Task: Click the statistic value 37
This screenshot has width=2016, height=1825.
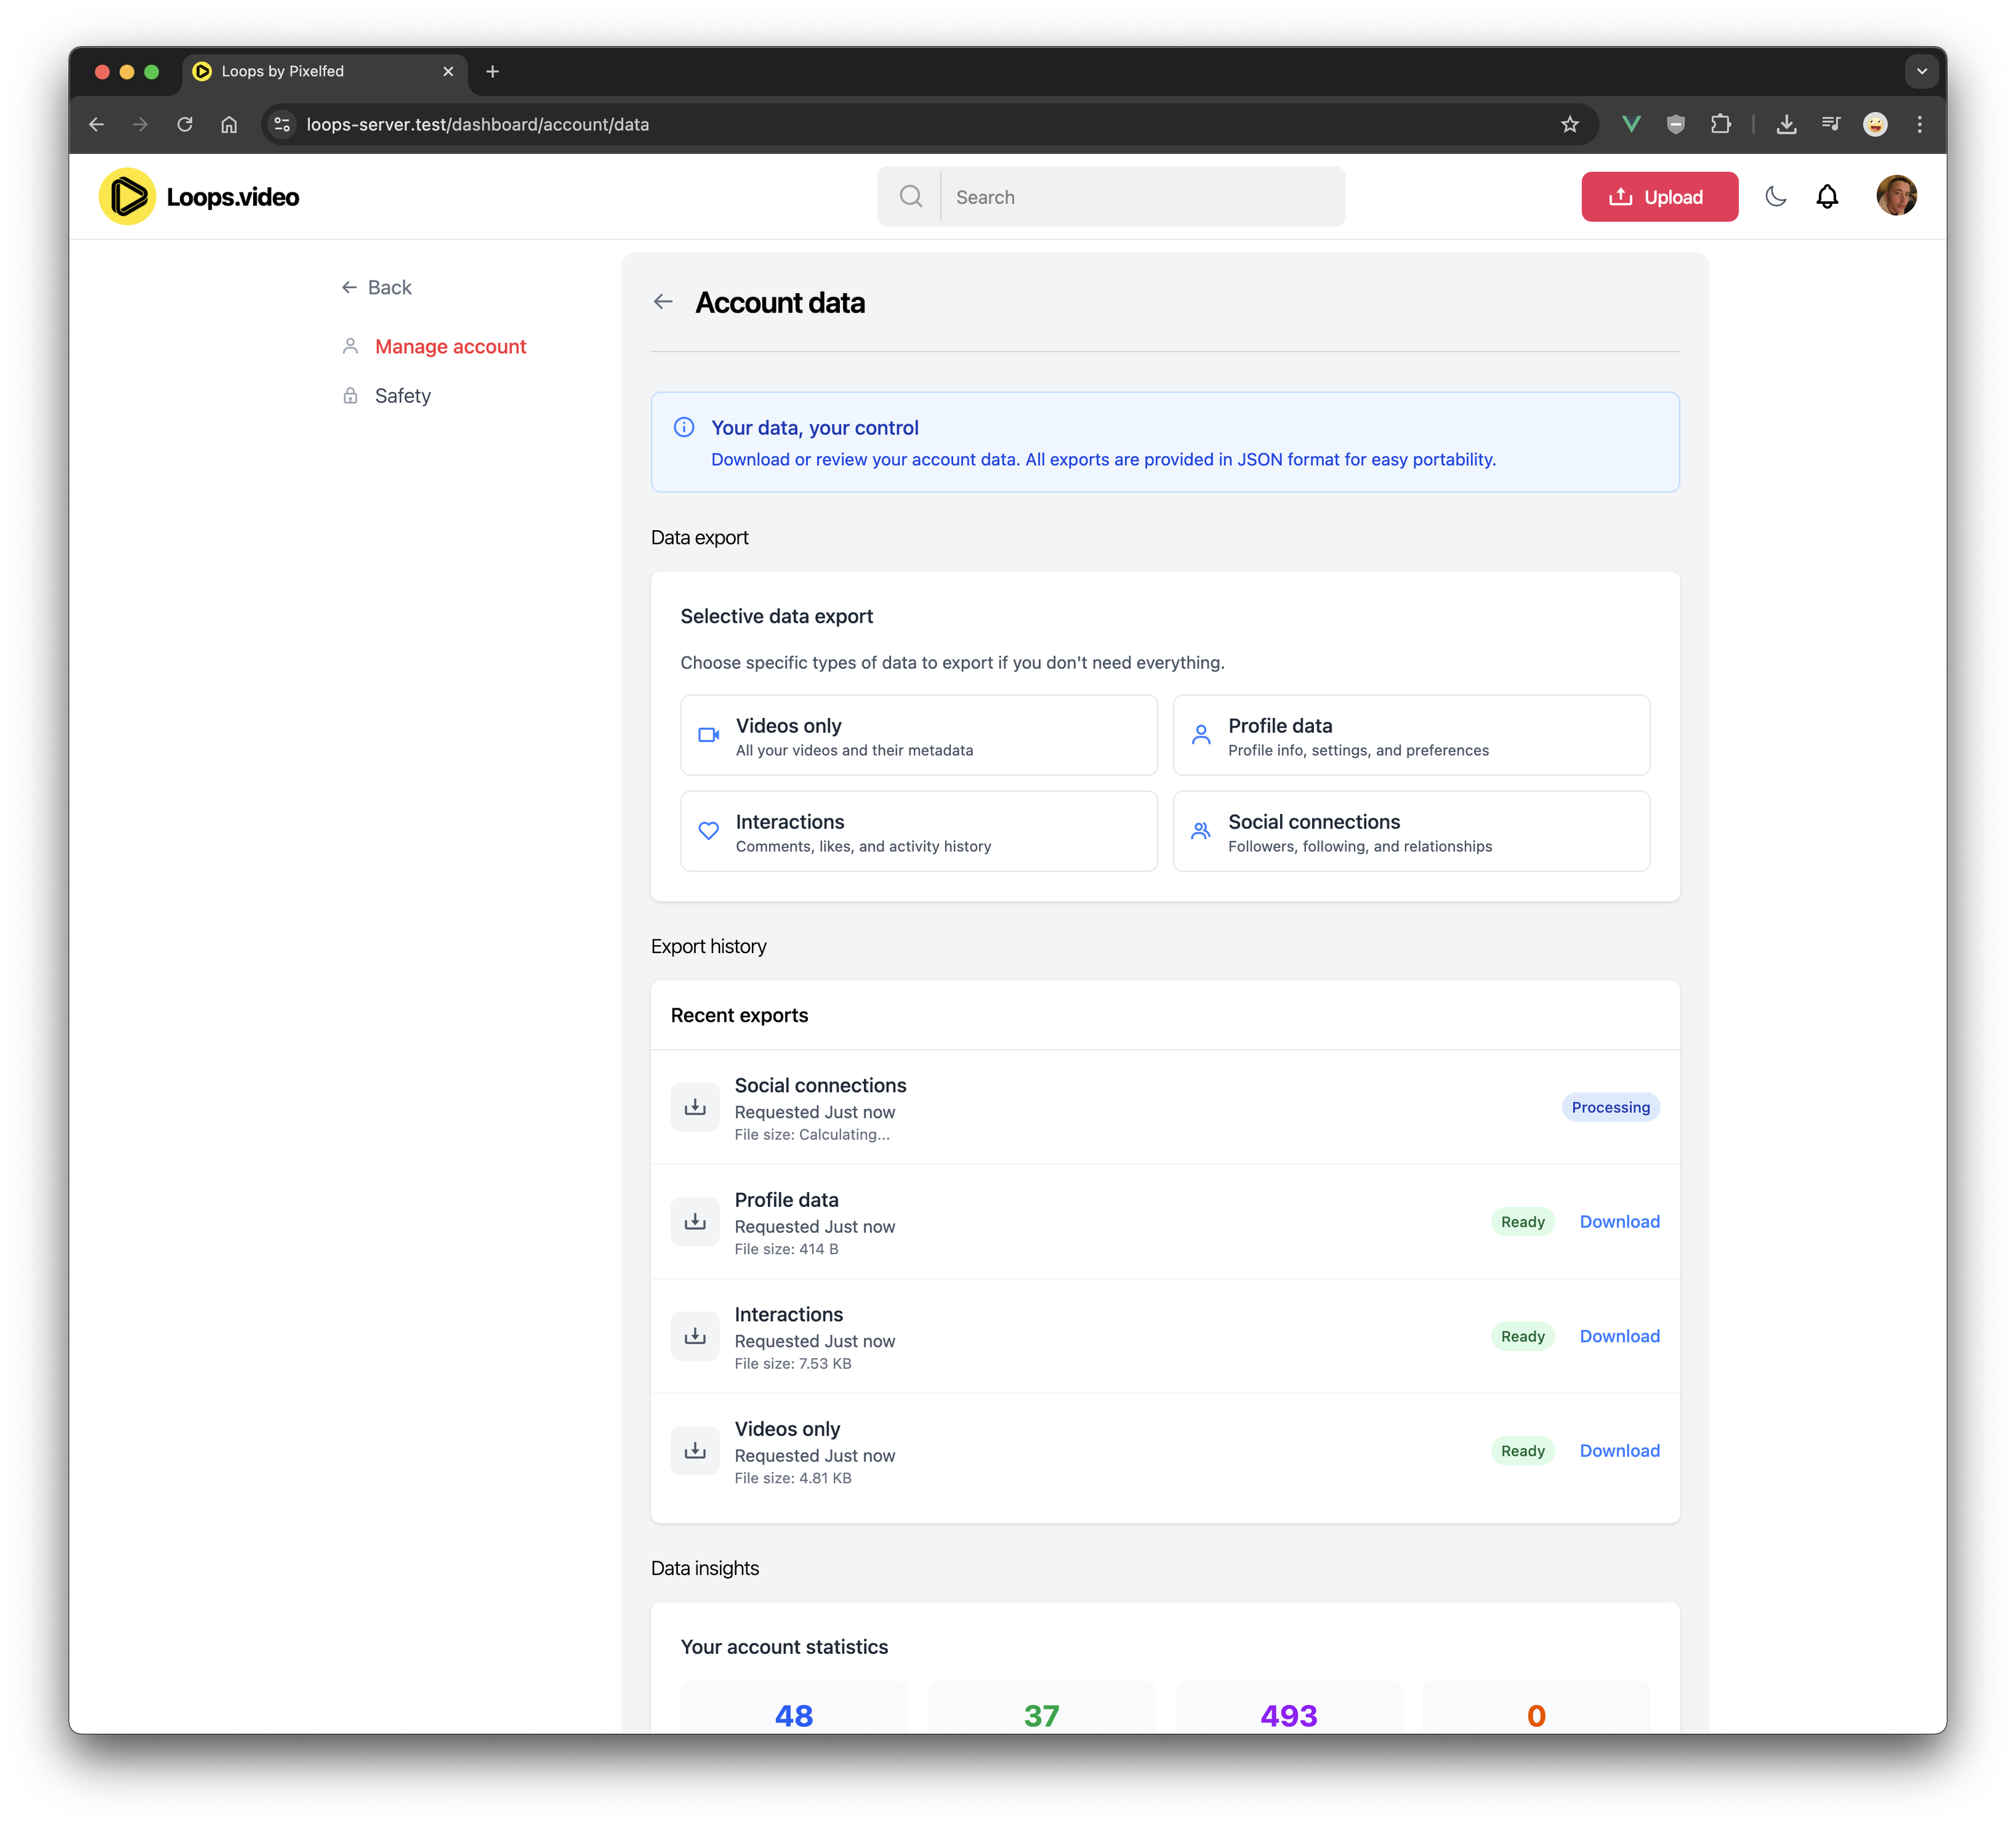Action: (x=1041, y=1716)
